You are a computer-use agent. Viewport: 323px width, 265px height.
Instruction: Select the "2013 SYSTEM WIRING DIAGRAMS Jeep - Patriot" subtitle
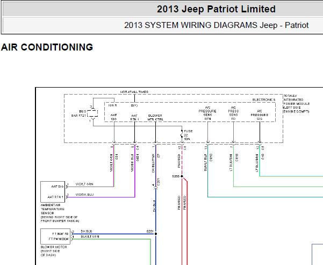click(216, 25)
